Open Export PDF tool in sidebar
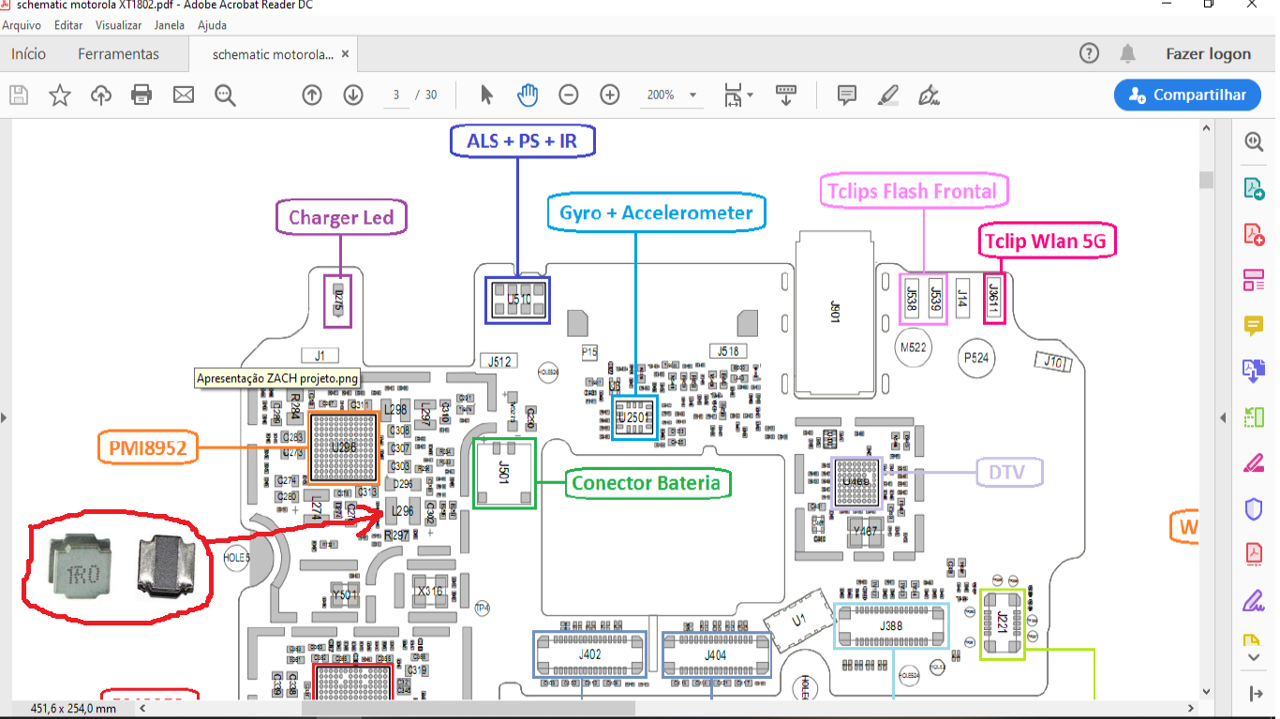Screen dimensions: 1280x719 pos(1254,188)
